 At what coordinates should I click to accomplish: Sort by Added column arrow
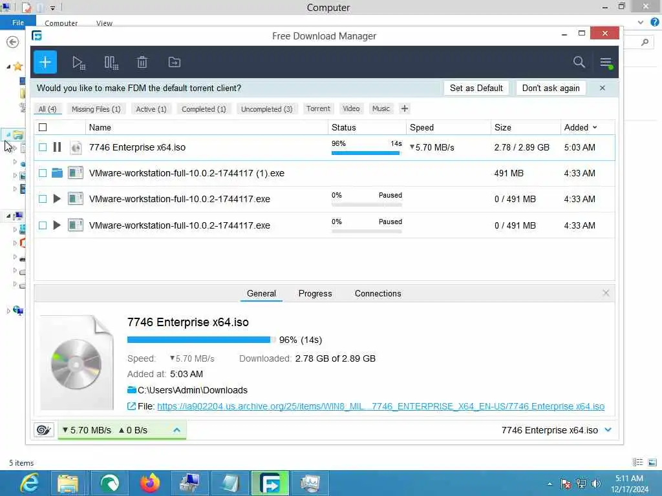click(x=595, y=127)
